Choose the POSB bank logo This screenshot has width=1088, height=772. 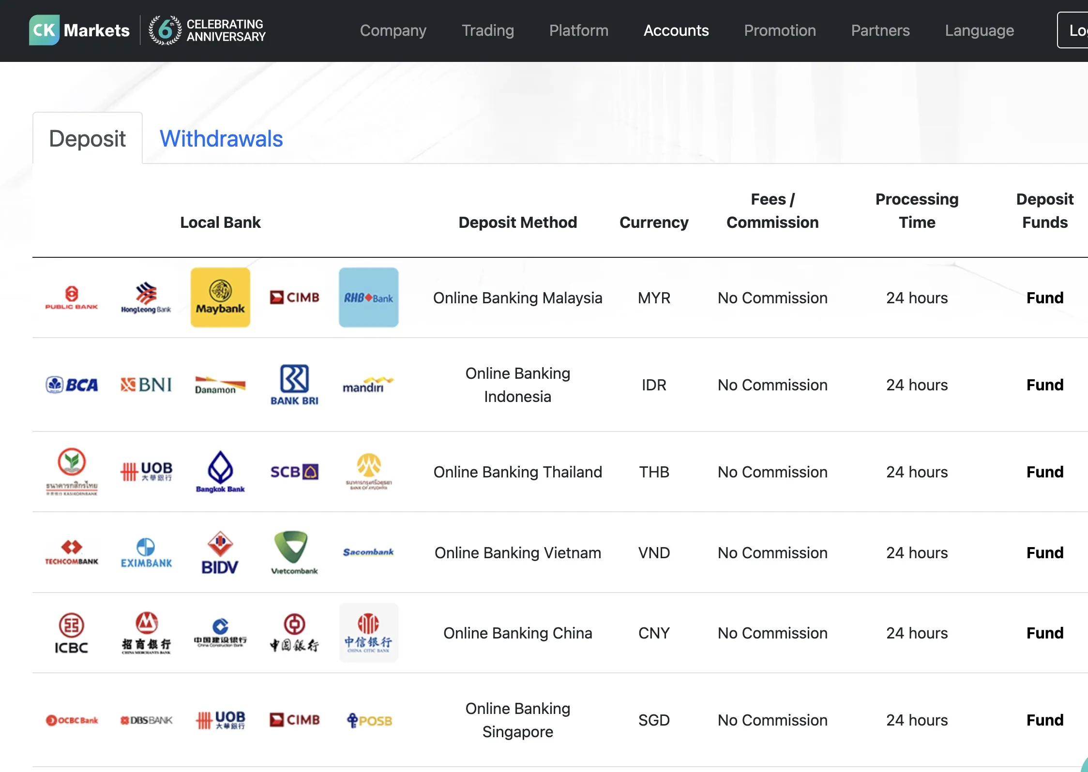point(369,720)
